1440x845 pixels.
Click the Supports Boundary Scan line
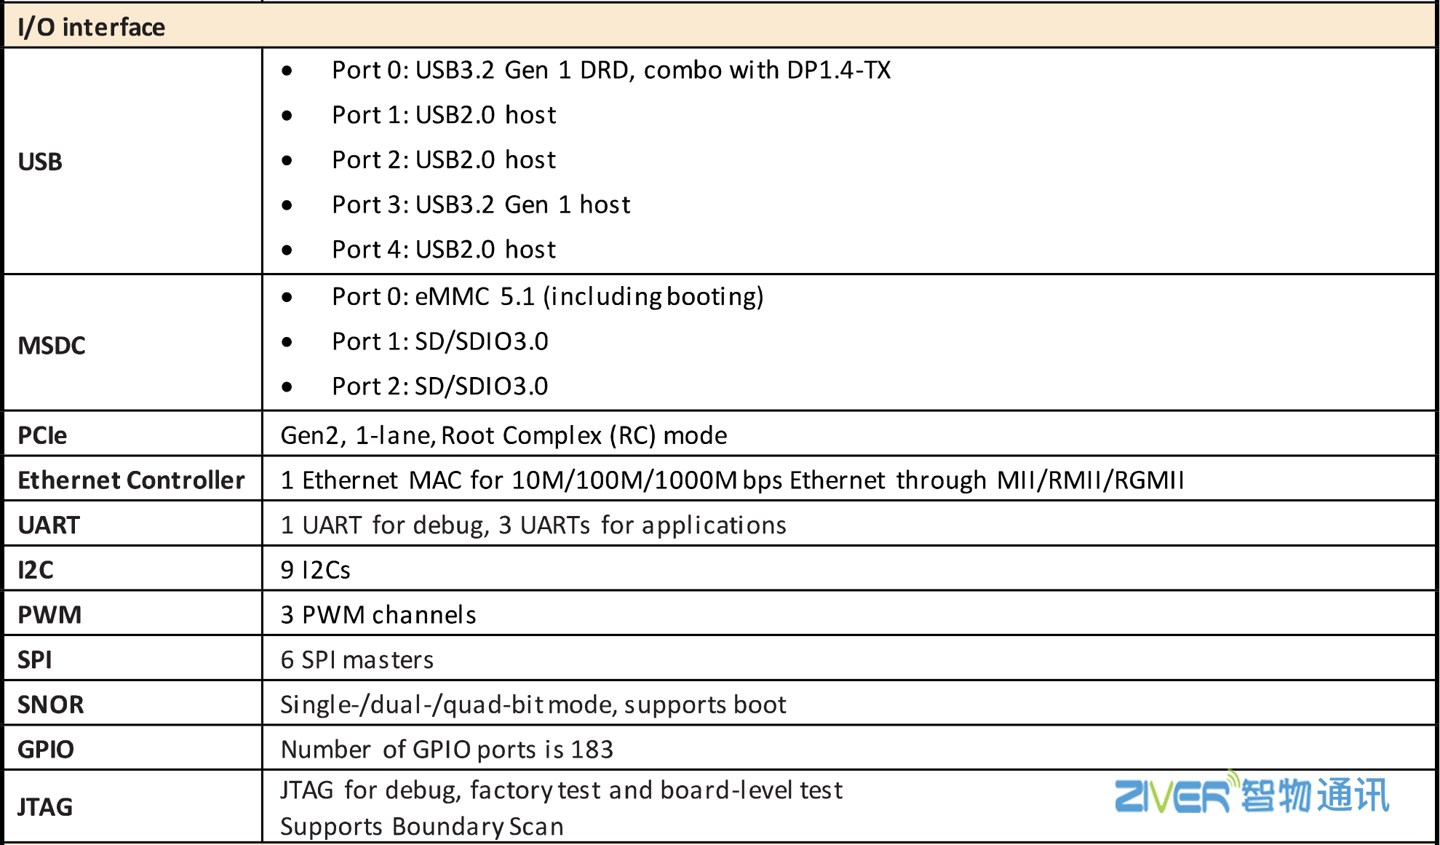(422, 827)
